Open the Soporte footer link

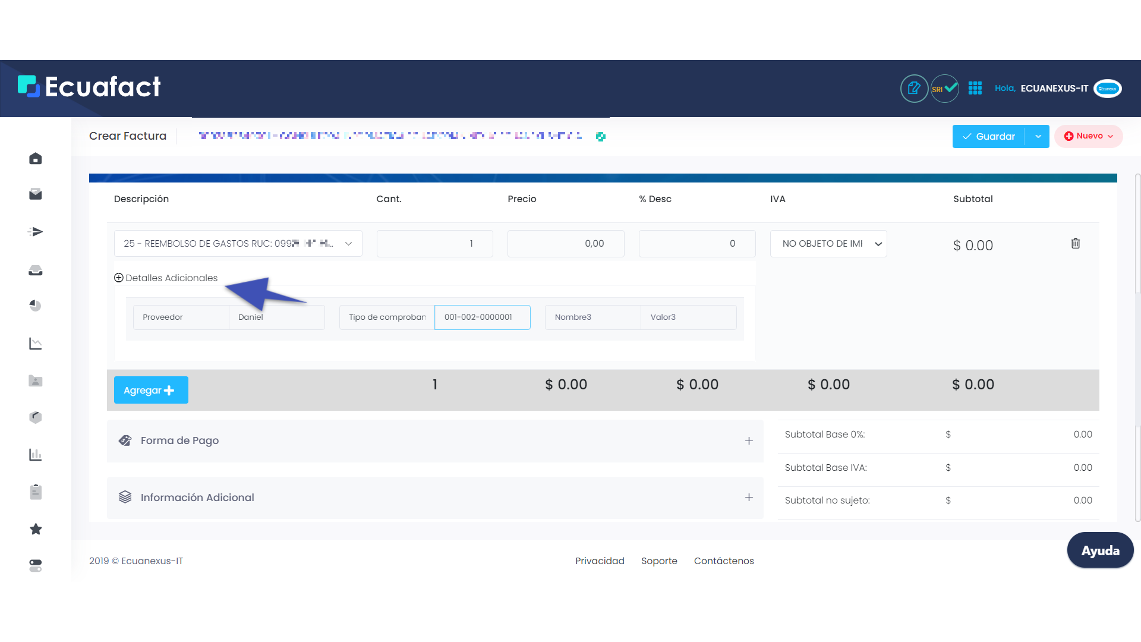[659, 561]
